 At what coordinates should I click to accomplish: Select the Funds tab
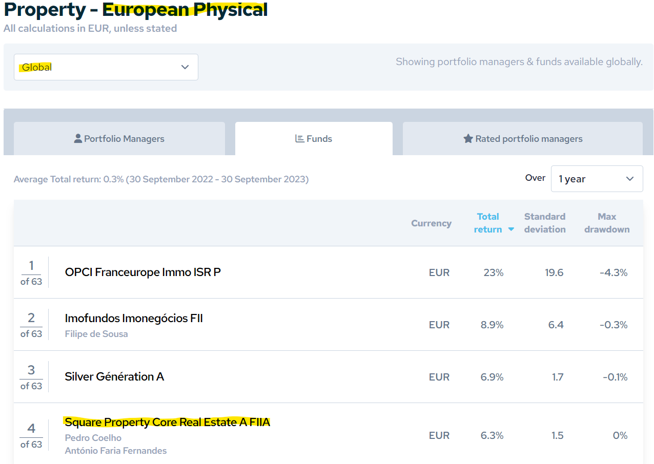pos(314,139)
